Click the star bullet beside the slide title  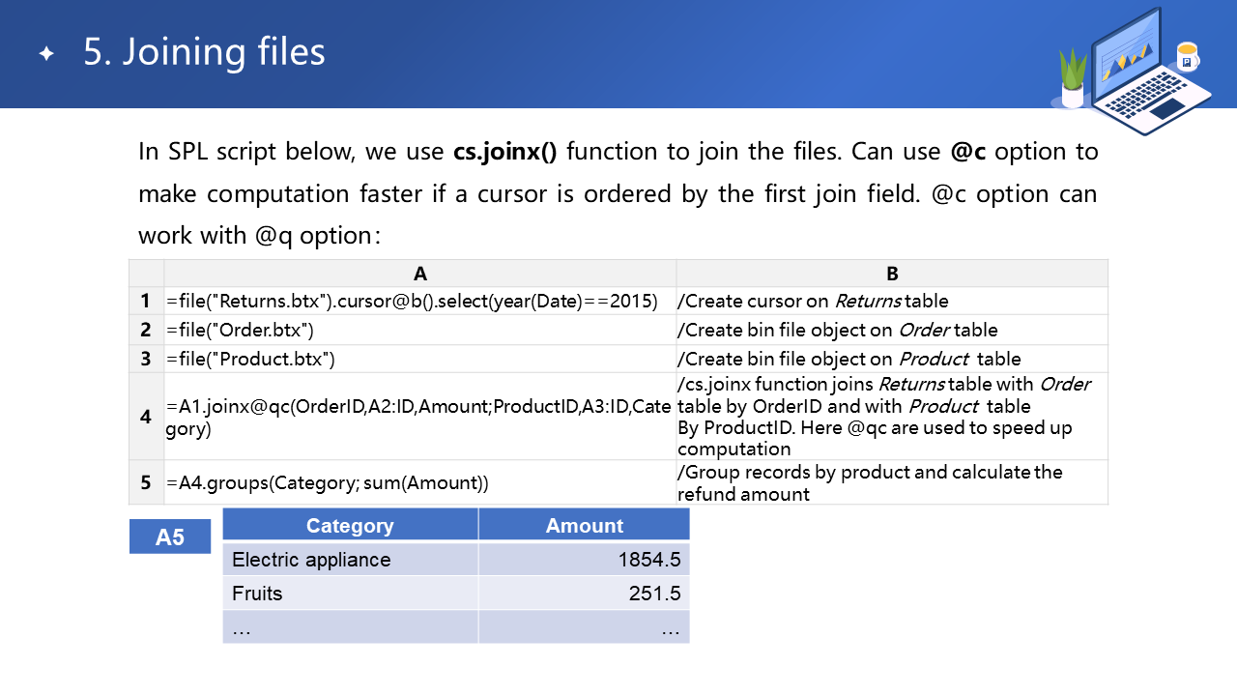(46, 54)
